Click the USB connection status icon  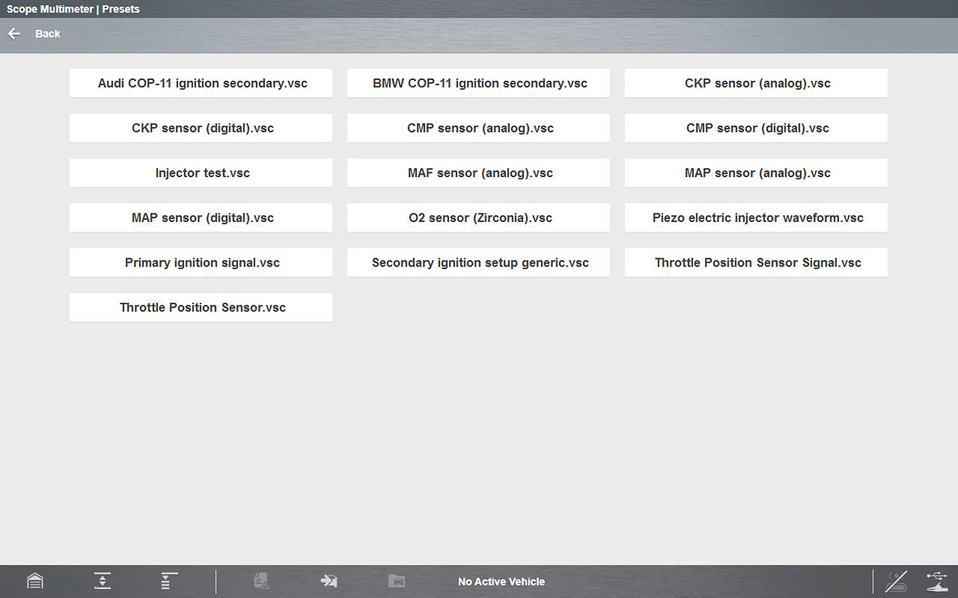[x=937, y=581]
